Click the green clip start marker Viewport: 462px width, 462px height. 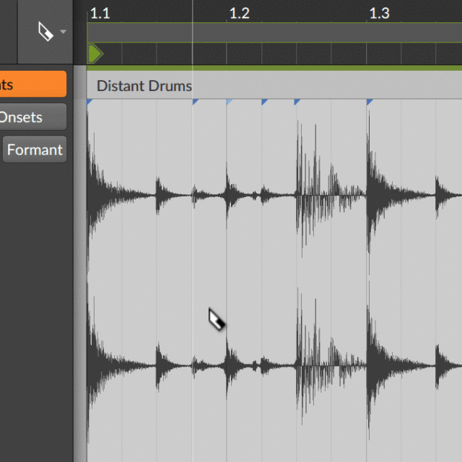[x=95, y=53]
